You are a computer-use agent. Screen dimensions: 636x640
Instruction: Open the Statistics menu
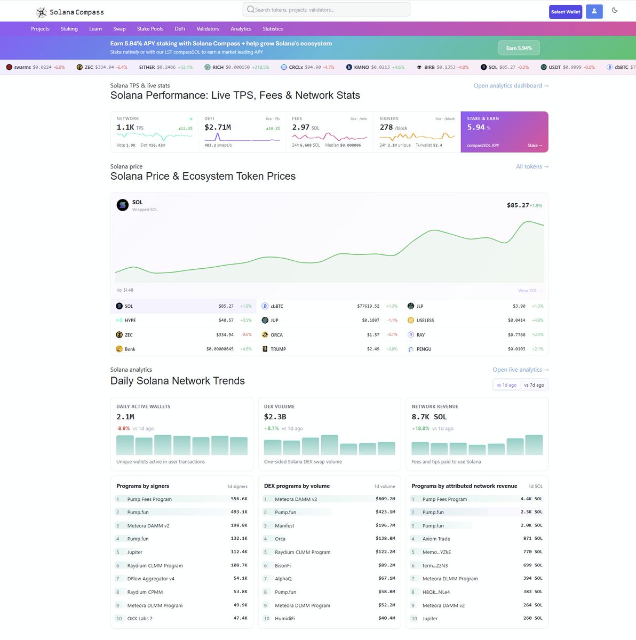(273, 29)
